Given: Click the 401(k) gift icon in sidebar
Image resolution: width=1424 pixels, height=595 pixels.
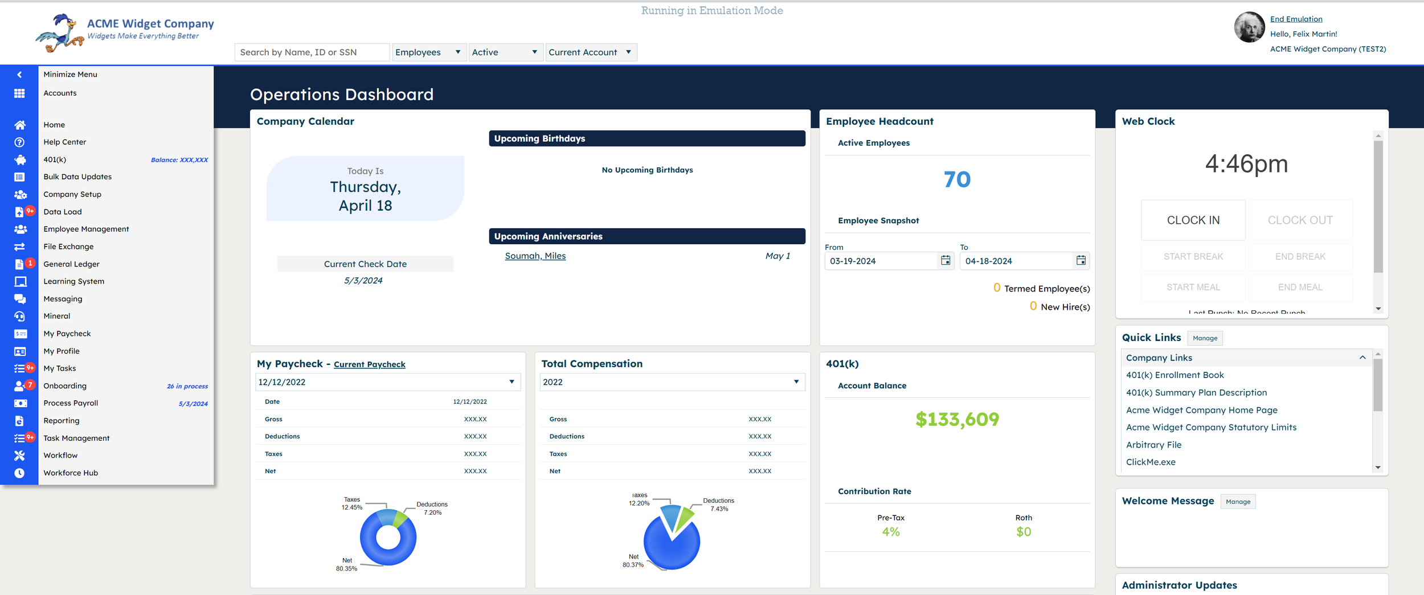Looking at the screenshot, I should [x=20, y=159].
